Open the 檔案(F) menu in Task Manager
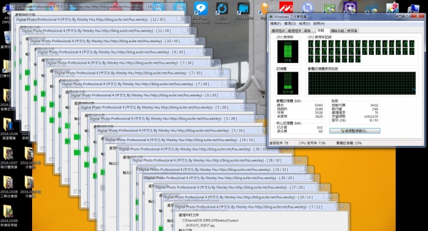The height and width of the screenshot is (231, 428). [275, 23]
